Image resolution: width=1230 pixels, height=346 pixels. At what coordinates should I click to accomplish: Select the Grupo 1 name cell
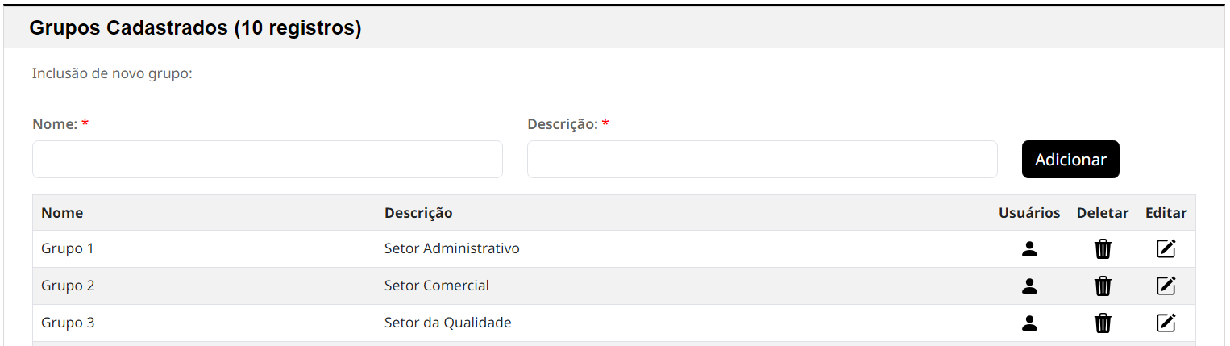point(68,248)
